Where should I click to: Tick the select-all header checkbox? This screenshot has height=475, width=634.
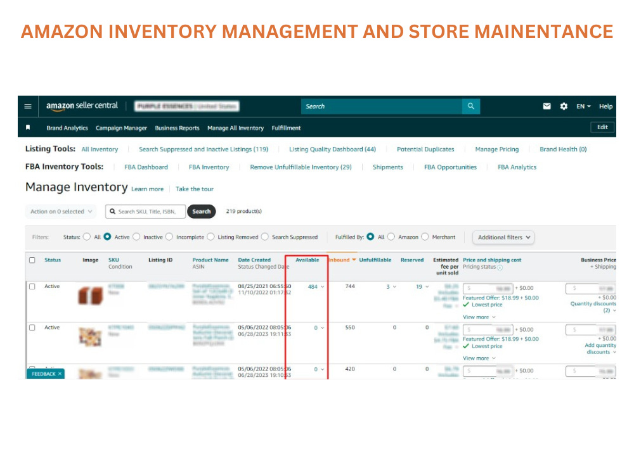click(x=32, y=260)
